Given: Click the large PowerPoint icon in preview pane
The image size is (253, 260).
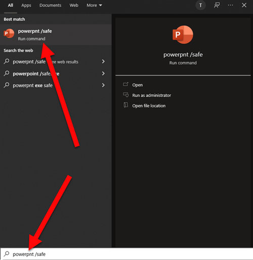Looking at the screenshot, I should [x=183, y=34].
